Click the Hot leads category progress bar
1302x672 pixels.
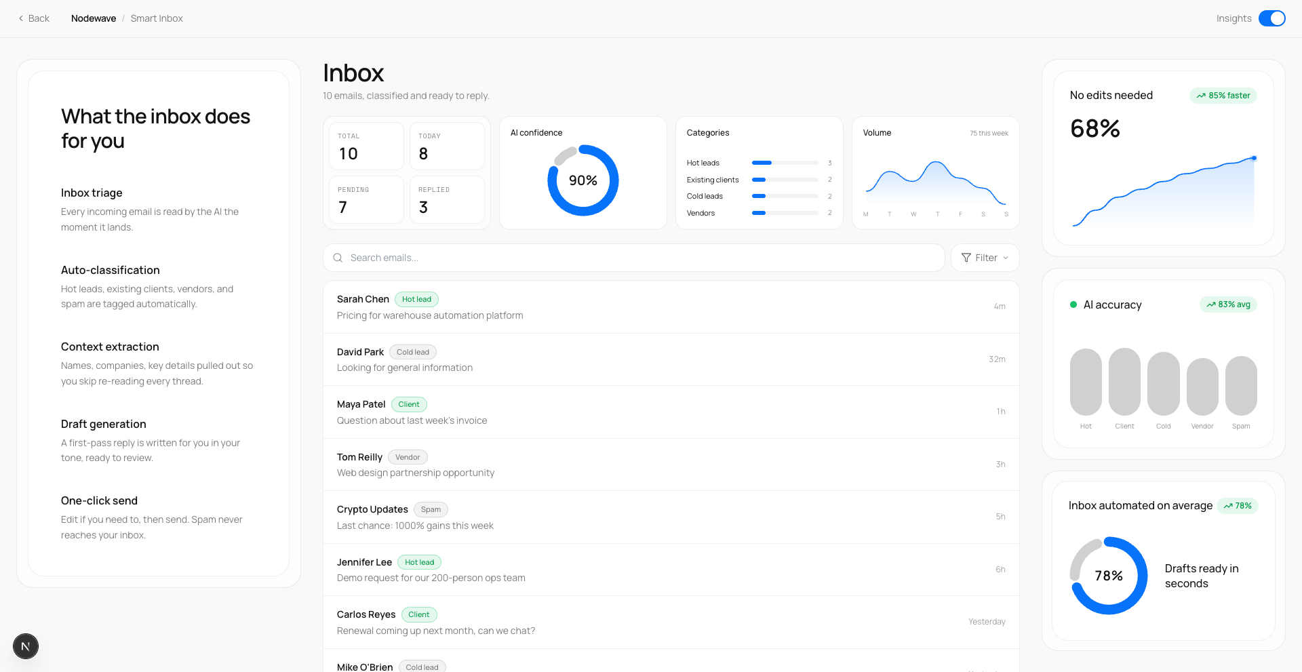coord(785,163)
